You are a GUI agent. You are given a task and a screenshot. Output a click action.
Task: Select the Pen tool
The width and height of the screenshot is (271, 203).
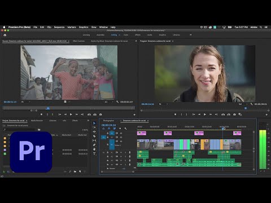(94, 145)
